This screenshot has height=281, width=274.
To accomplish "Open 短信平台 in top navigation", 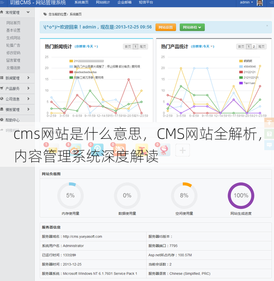I will [146, 2].
